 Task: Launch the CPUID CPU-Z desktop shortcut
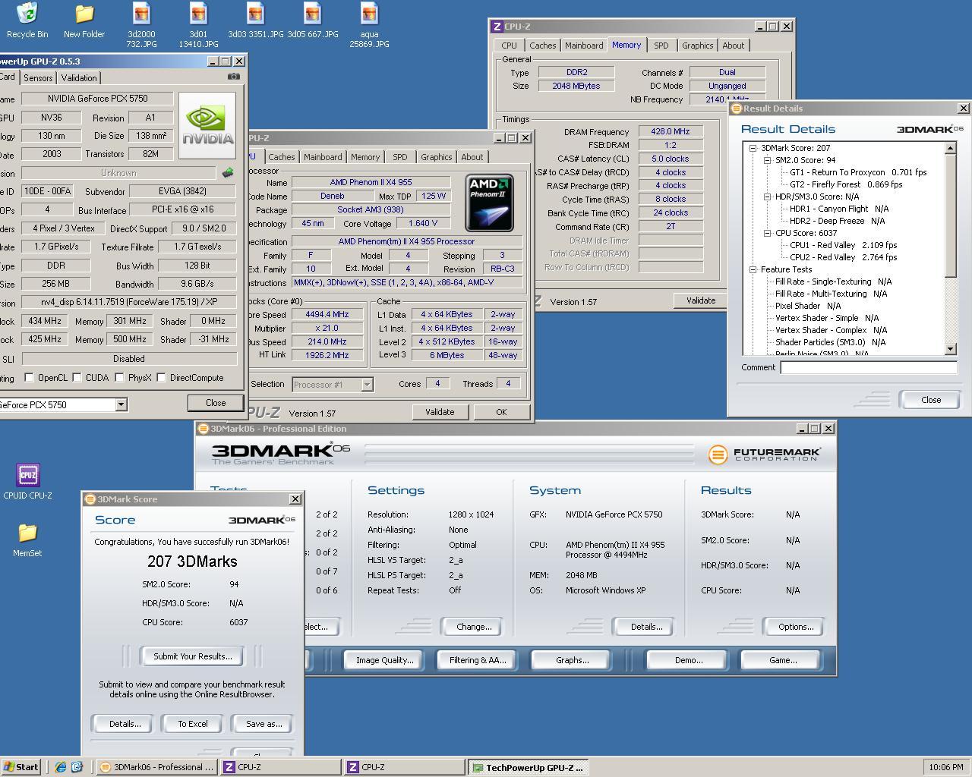[x=27, y=482]
